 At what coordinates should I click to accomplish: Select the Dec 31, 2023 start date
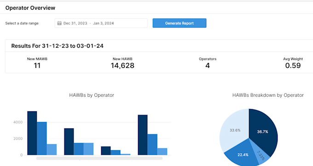75,23
